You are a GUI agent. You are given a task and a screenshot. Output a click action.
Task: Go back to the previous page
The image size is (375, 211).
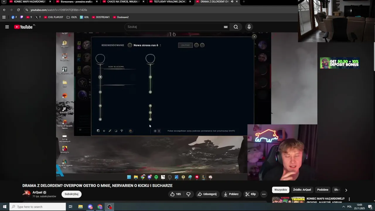pos(4,10)
